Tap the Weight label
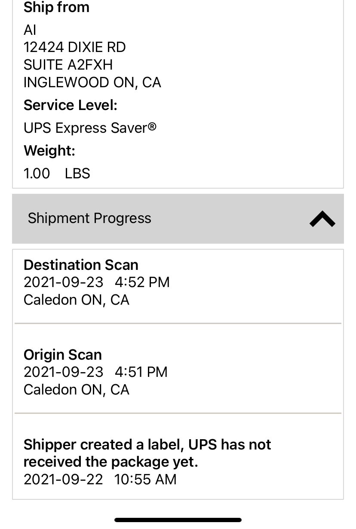Image resolution: width=356 pixels, height=529 pixels. tap(49, 151)
